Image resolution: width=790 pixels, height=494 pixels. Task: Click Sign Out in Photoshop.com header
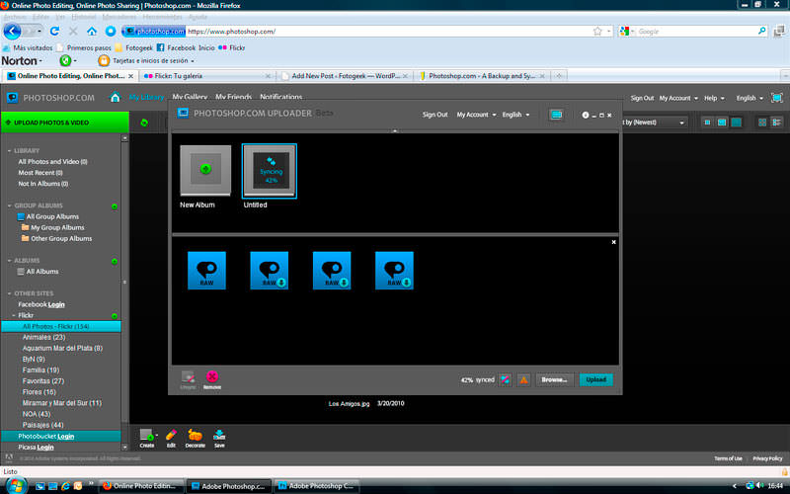pos(642,98)
